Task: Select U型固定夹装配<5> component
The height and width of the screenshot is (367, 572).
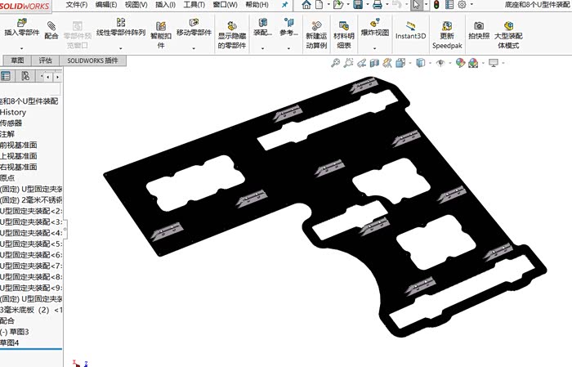Action: 31,244
